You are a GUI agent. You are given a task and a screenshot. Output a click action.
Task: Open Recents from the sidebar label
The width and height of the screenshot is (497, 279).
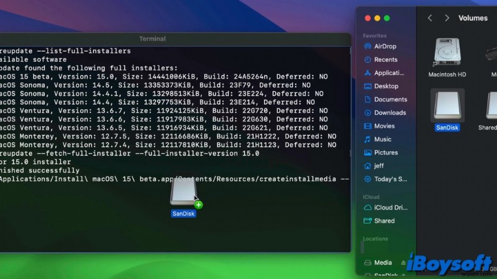click(386, 60)
